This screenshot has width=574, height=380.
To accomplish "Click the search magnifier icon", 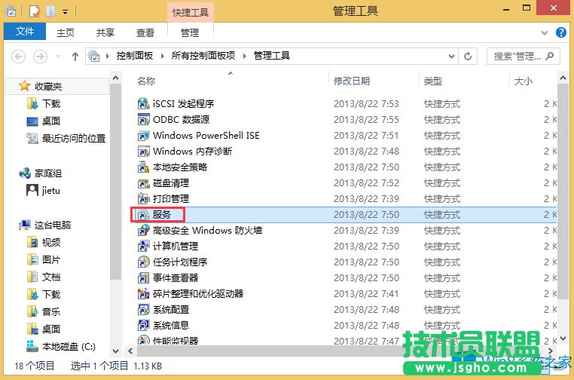I will point(549,56).
